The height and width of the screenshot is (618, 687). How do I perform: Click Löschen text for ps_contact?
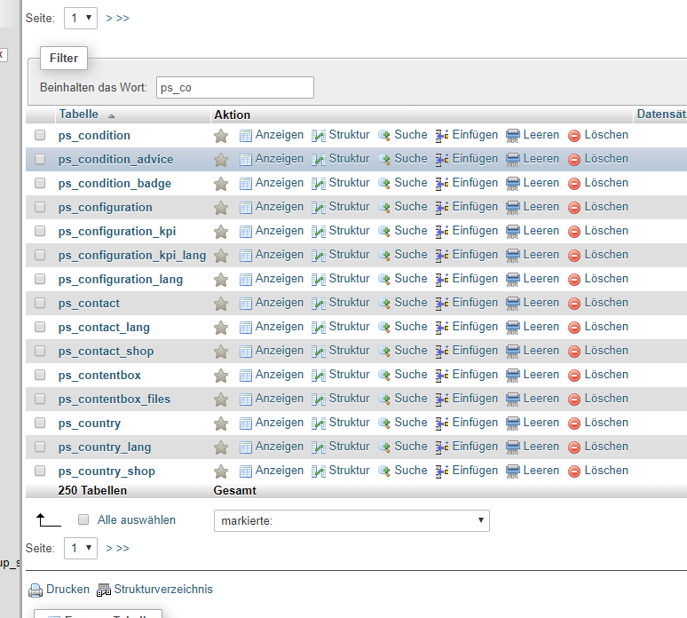click(606, 303)
